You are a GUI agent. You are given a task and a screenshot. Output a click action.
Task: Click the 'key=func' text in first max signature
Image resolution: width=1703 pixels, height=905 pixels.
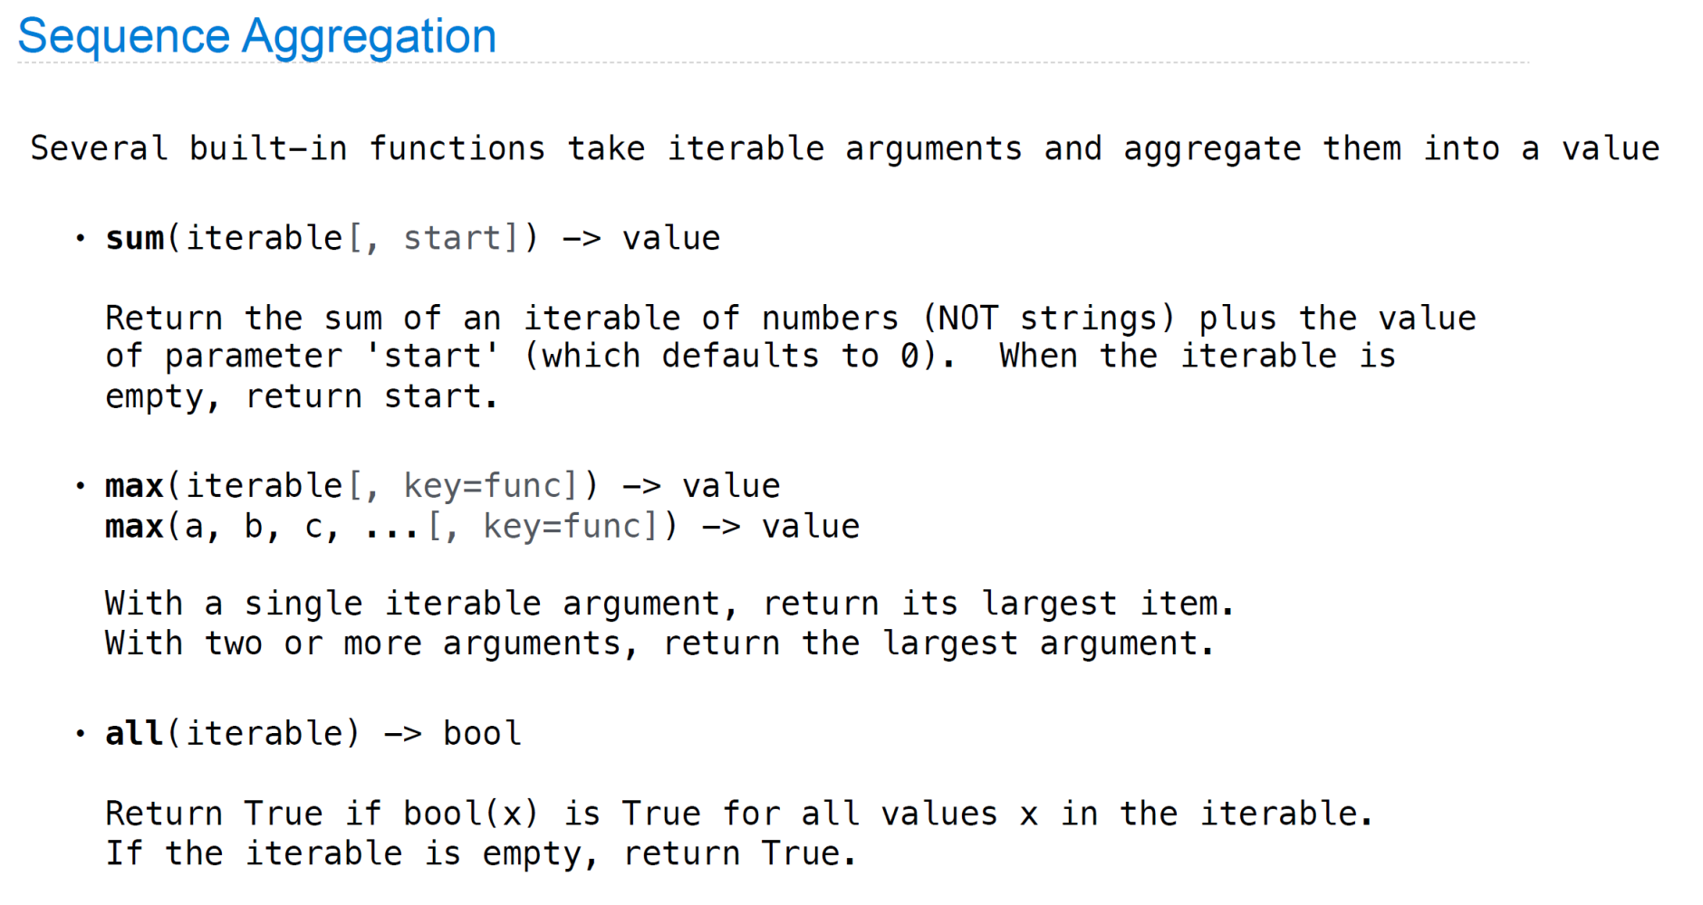point(483,486)
